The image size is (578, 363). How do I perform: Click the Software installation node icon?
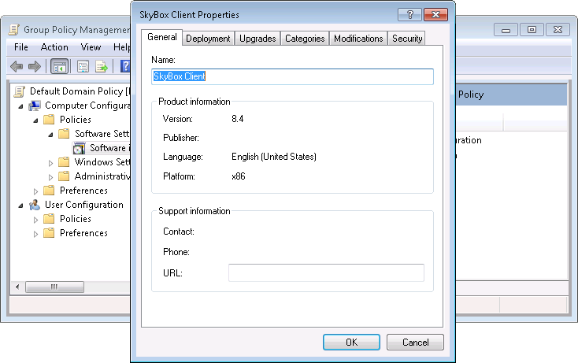[79, 148]
